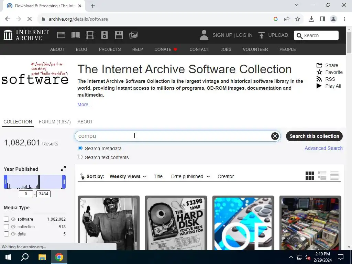Viewport: 352px width, 264px height.
Task: Open the Web (Wayback Machine) media icon
Action: 61,35
